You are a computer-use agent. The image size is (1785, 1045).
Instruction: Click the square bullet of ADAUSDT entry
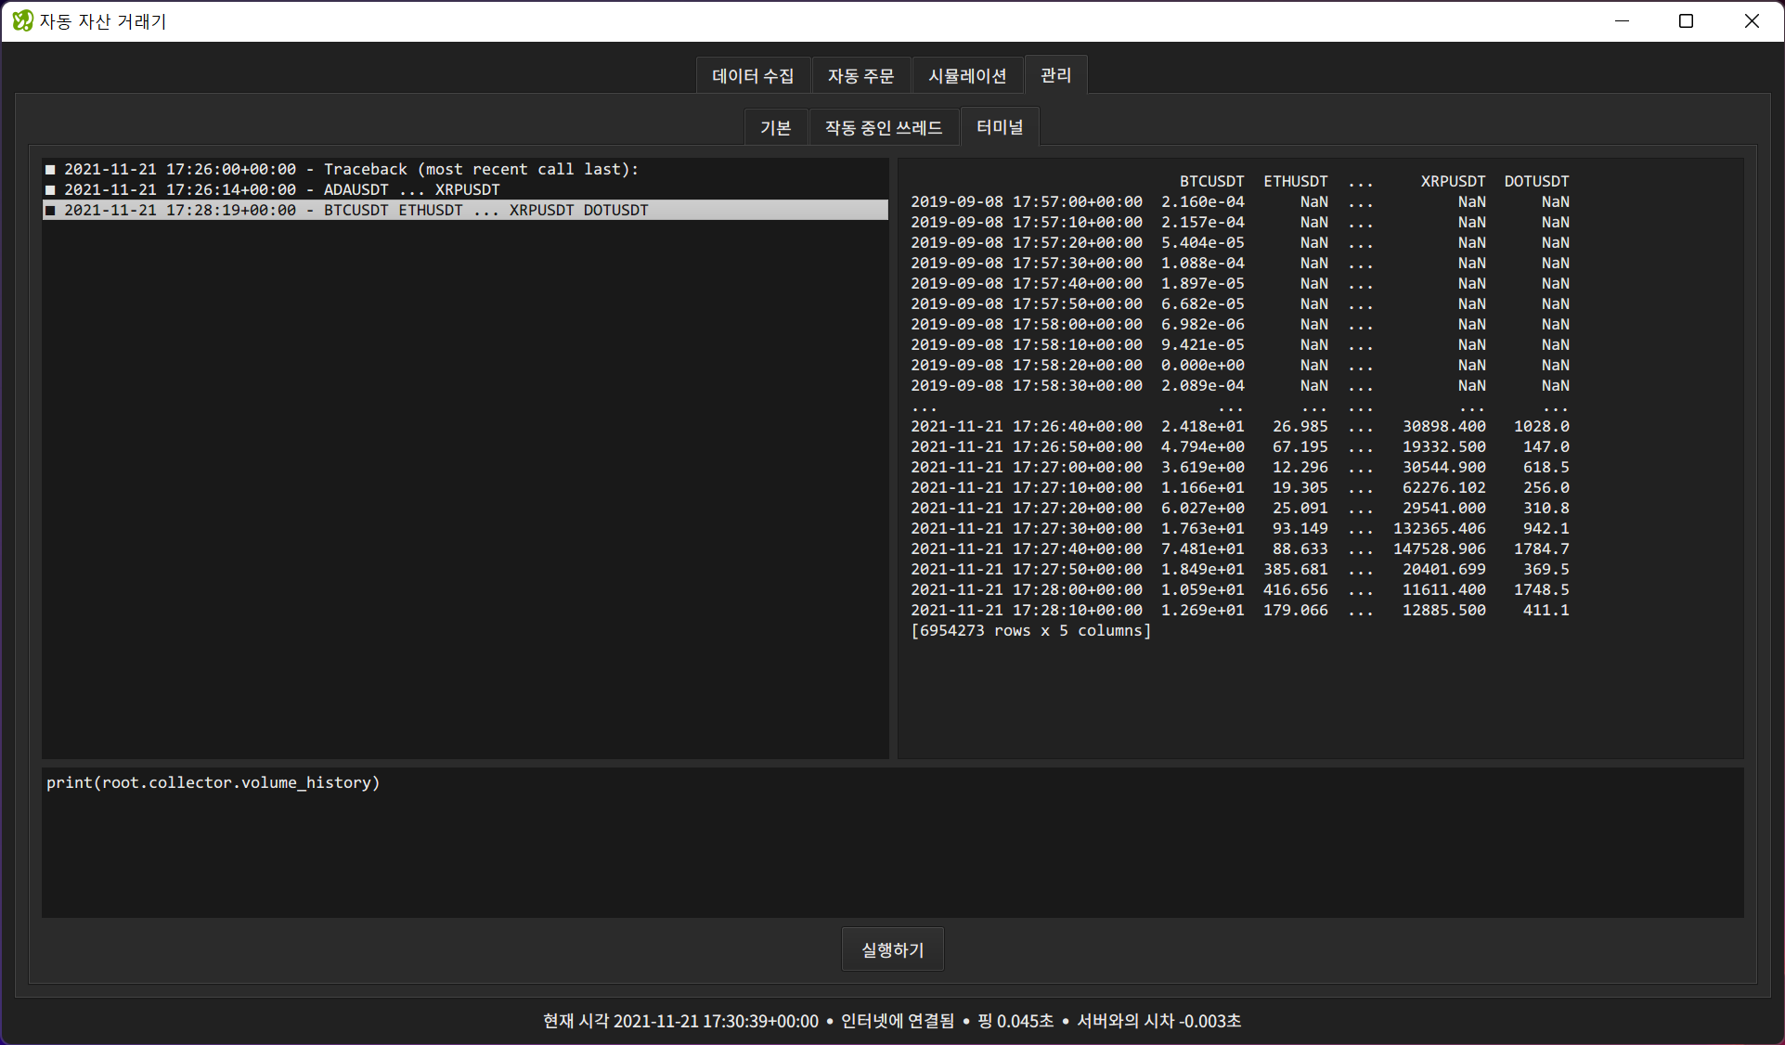click(x=50, y=190)
